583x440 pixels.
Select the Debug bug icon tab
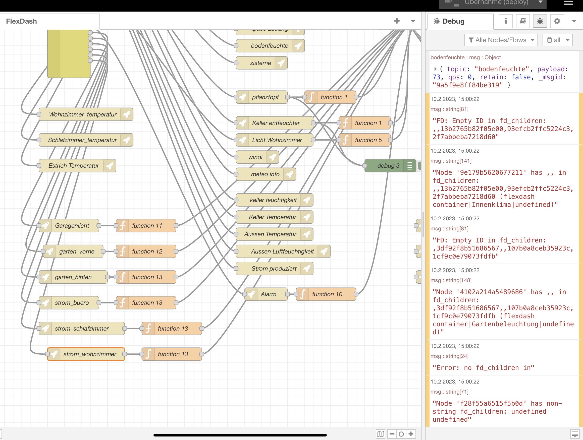(540, 21)
